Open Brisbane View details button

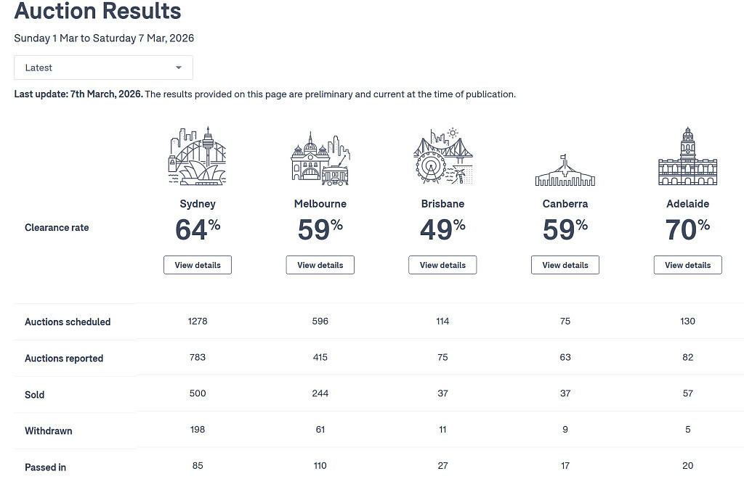click(442, 265)
